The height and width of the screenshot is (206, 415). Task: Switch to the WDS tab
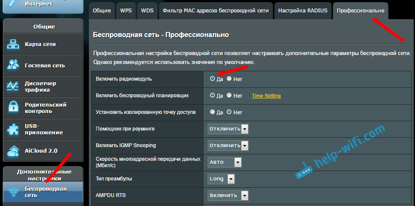147,11
